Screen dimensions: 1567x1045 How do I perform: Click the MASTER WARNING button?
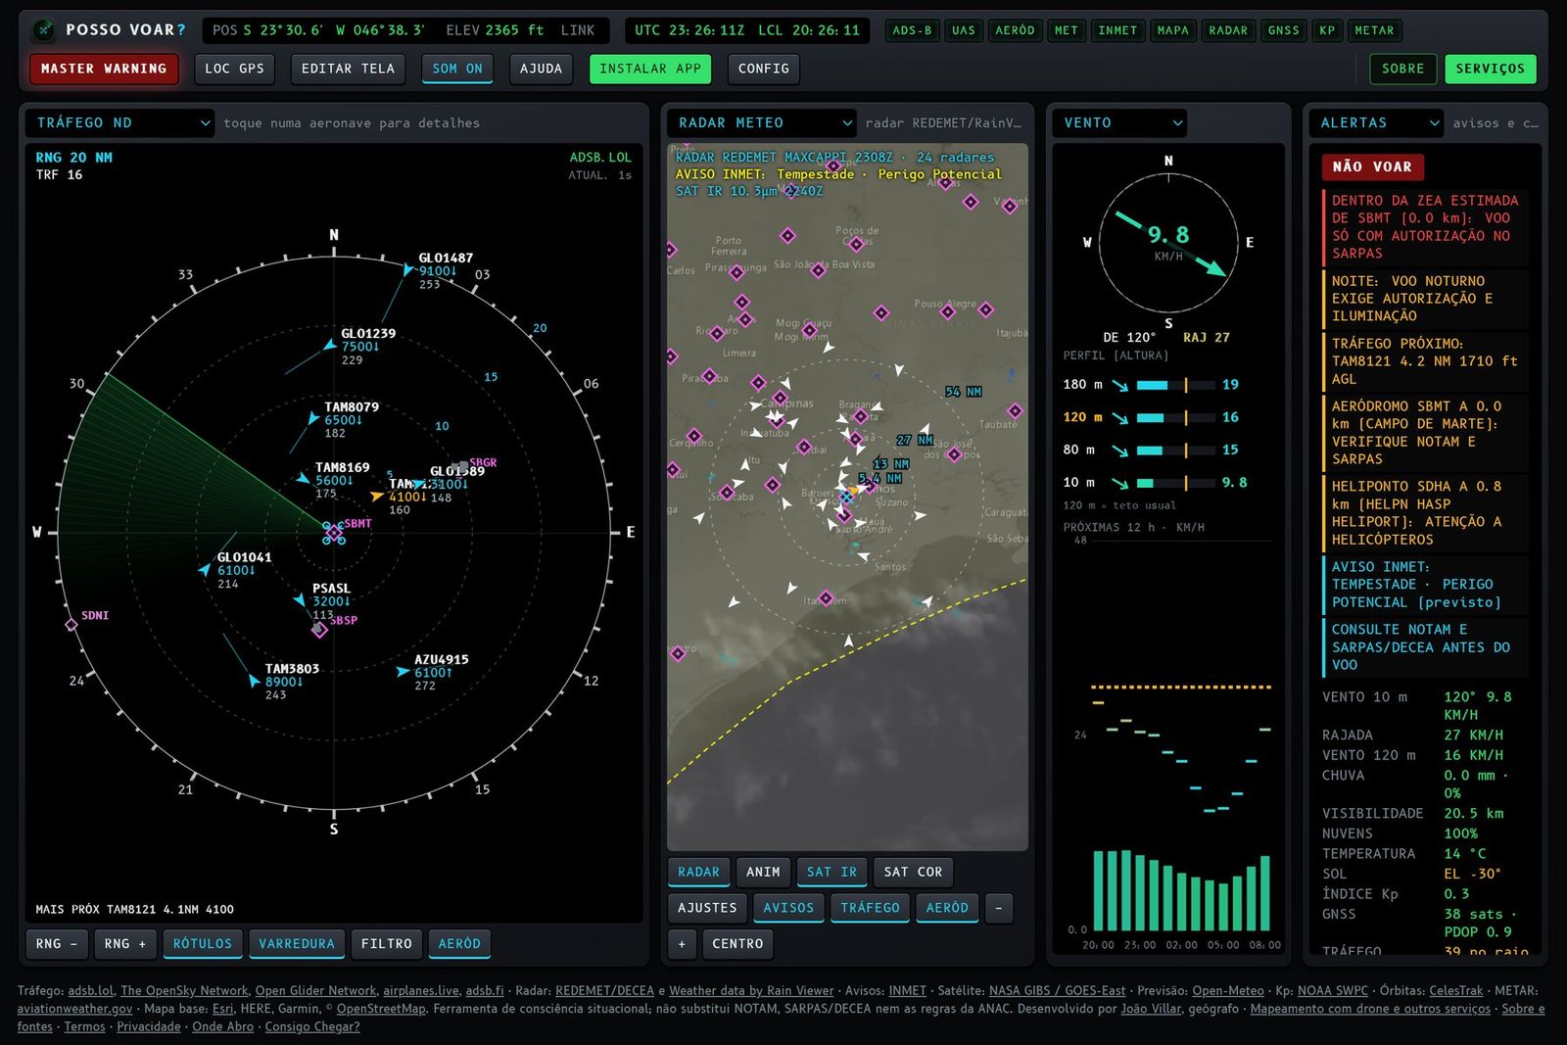click(104, 69)
